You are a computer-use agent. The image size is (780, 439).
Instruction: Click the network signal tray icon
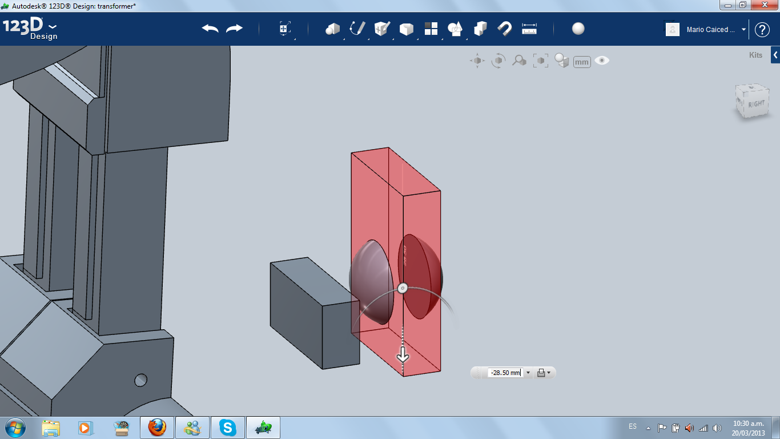click(x=703, y=428)
